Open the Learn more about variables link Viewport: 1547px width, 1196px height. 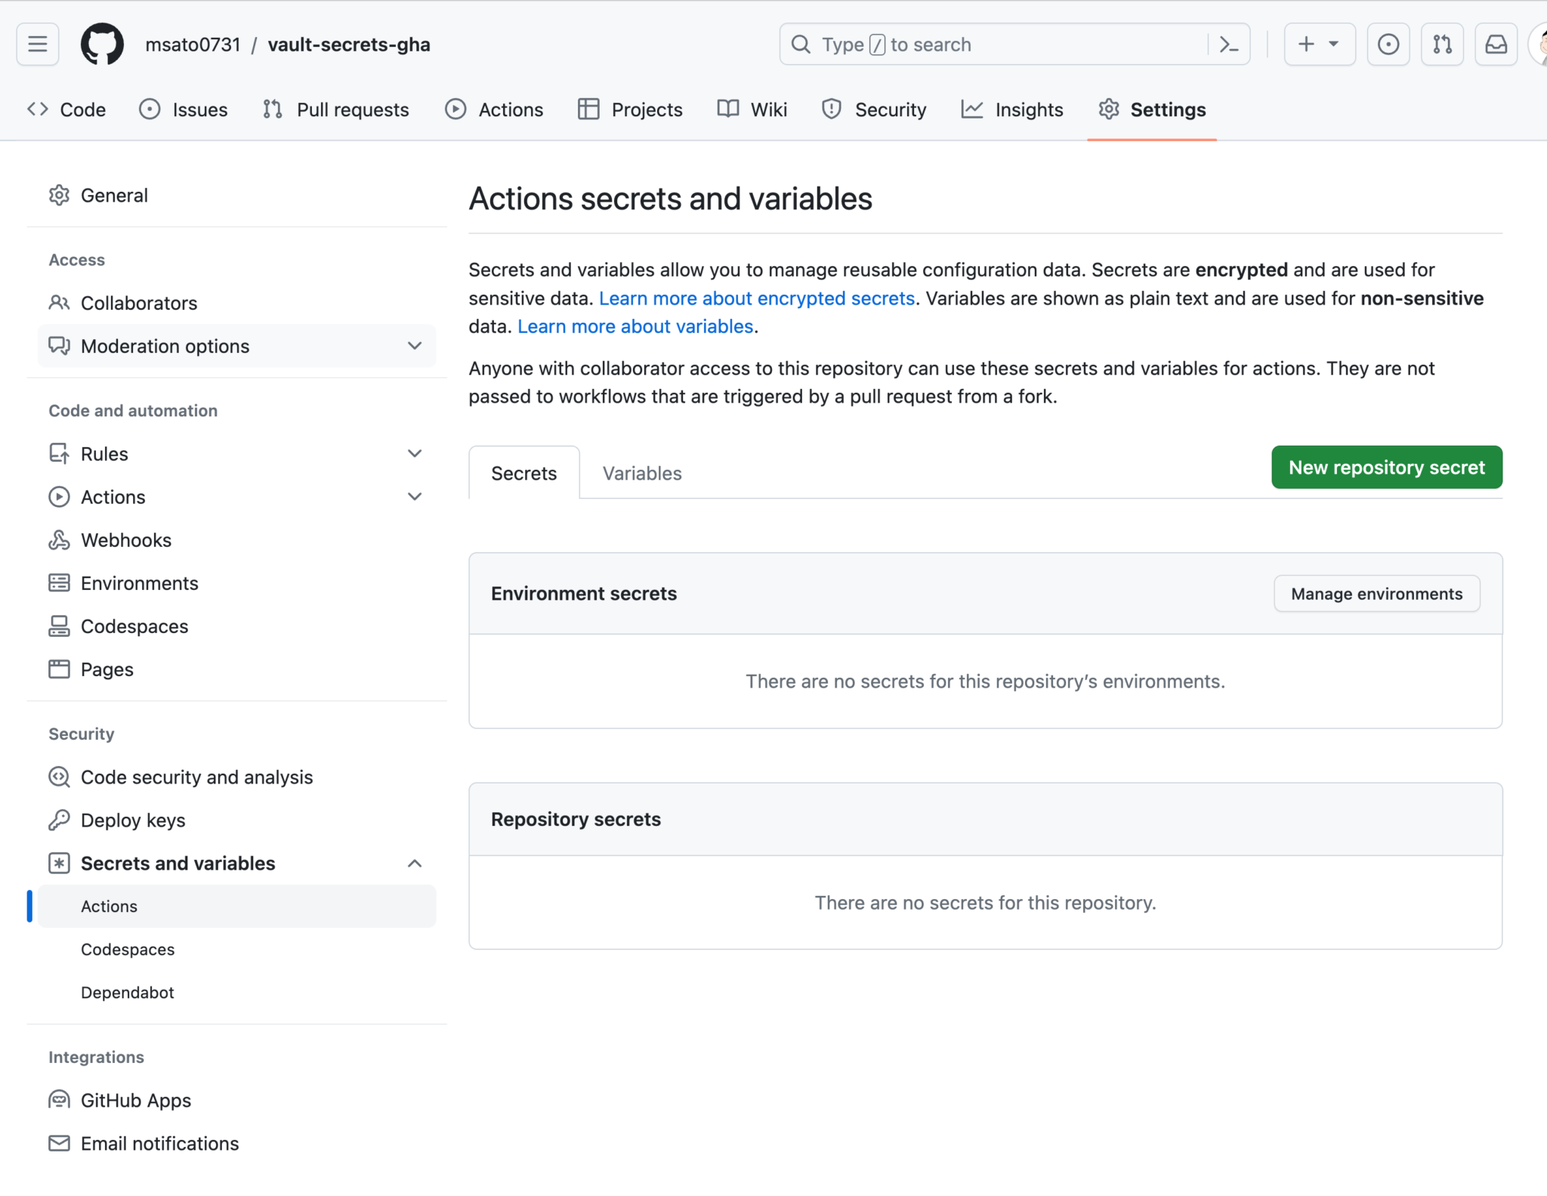635,326
